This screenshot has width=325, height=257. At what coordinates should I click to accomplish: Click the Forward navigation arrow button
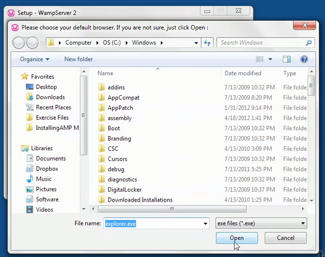pyautogui.click(x=32, y=43)
